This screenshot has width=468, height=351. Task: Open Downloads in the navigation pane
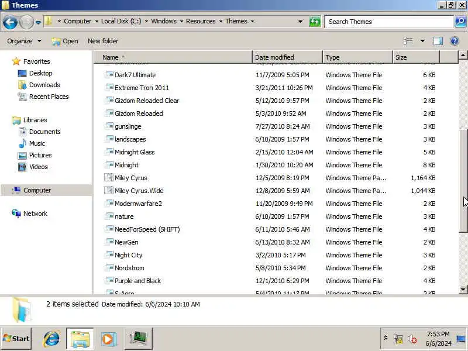(44, 85)
